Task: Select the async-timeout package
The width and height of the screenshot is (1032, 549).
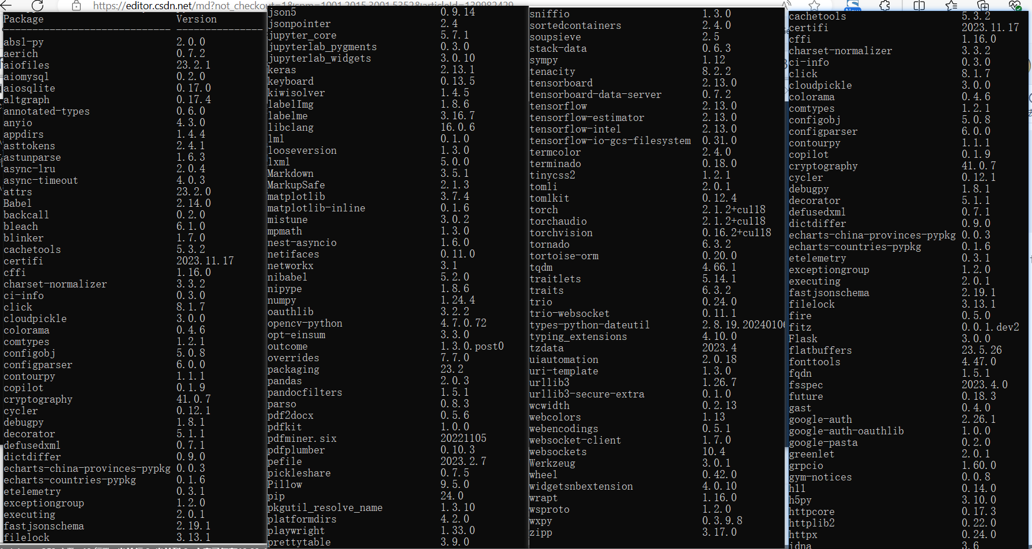Action: pos(41,180)
